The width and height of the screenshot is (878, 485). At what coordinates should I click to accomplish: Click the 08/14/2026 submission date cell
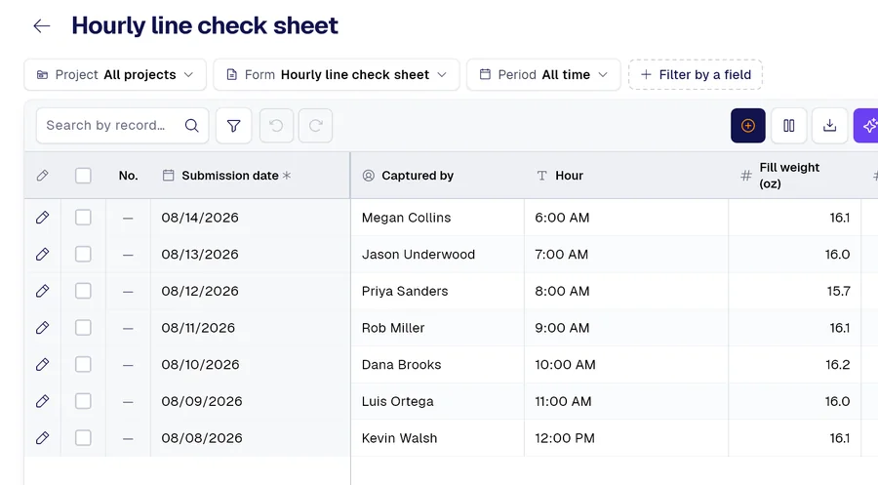point(251,218)
